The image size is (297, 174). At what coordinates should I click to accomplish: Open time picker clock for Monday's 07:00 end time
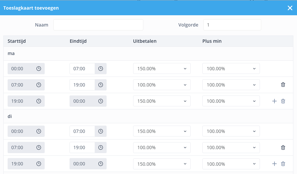[101, 69]
